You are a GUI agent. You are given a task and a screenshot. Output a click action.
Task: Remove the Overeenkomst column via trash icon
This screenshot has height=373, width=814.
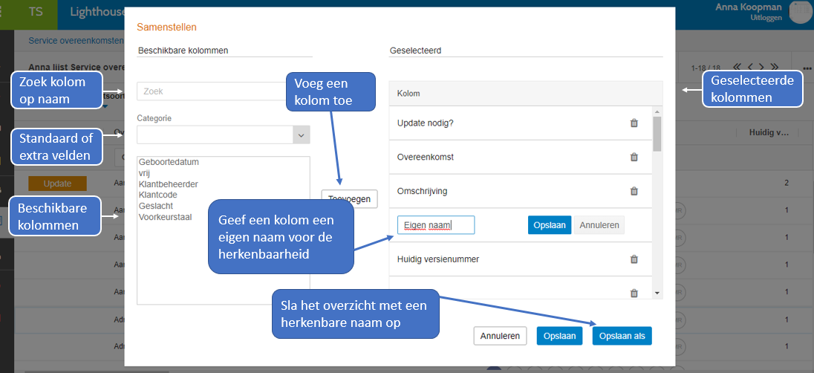pyautogui.click(x=634, y=158)
